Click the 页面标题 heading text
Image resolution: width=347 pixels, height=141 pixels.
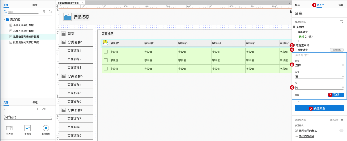pyautogui.click(x=108, y=34)
